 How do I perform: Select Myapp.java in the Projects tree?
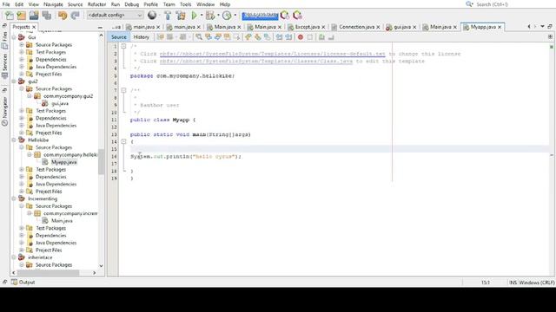[63, 162]
